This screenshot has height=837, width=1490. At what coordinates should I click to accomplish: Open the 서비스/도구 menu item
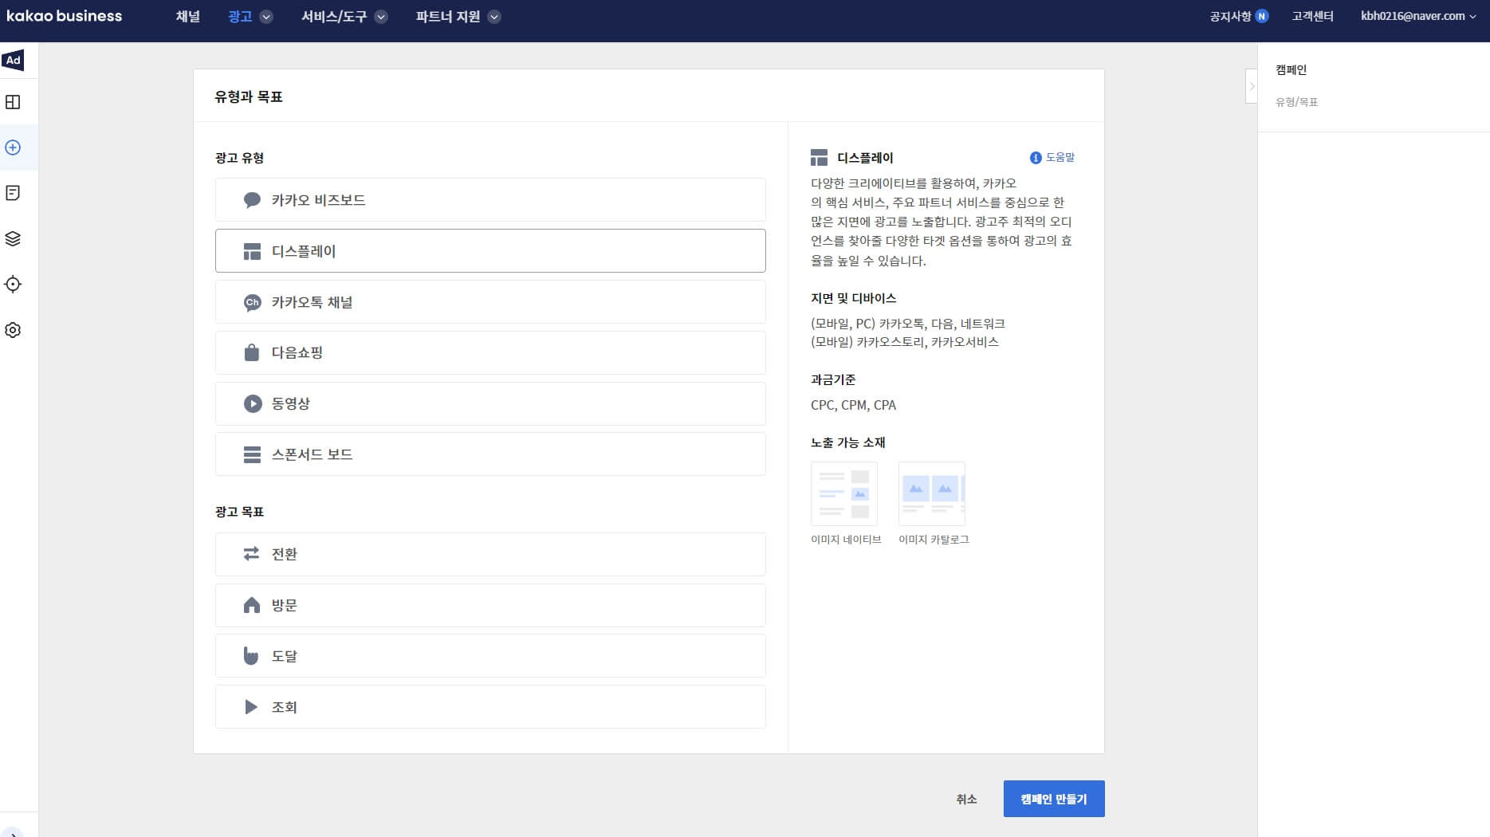click(x=334, y=17)
